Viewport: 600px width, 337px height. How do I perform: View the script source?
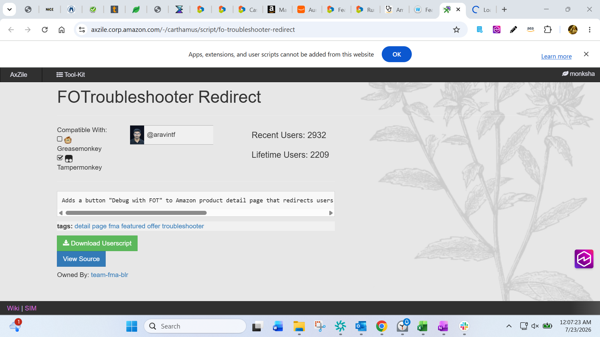pyautogui.click(x=81, y=259)
